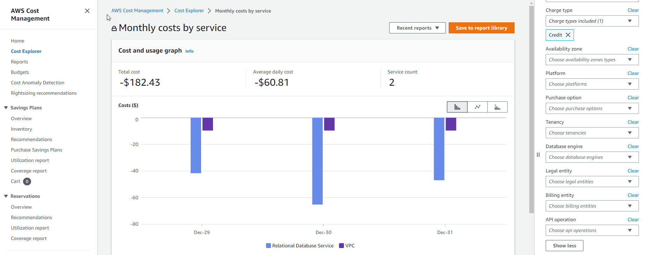Open Choose billing entities dropdown
This screenshot has height=255, width=648.
[x=592, y=206]
